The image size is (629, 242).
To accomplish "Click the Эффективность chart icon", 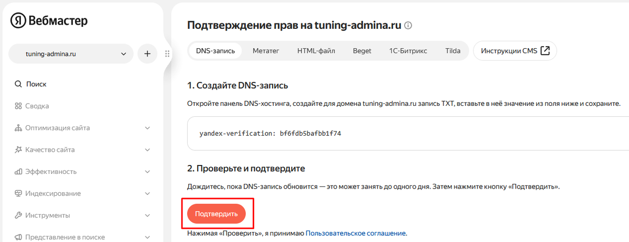I will click(x=18, y=171).
